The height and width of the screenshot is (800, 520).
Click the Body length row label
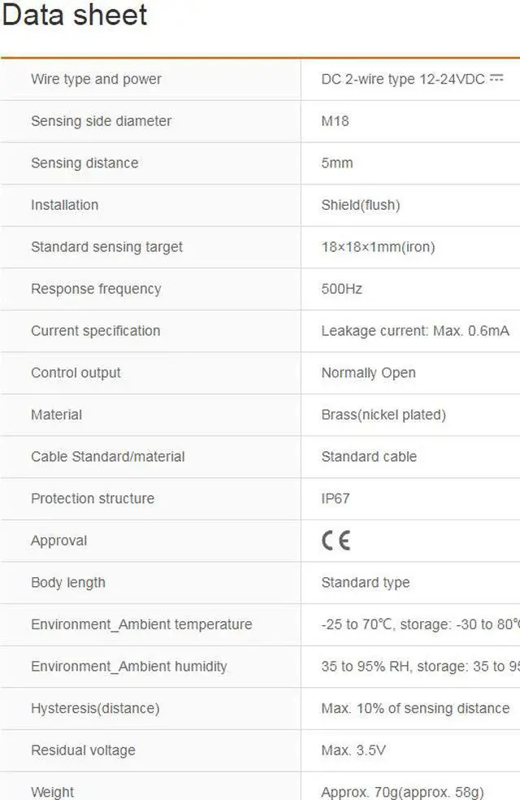coord(68,583)
